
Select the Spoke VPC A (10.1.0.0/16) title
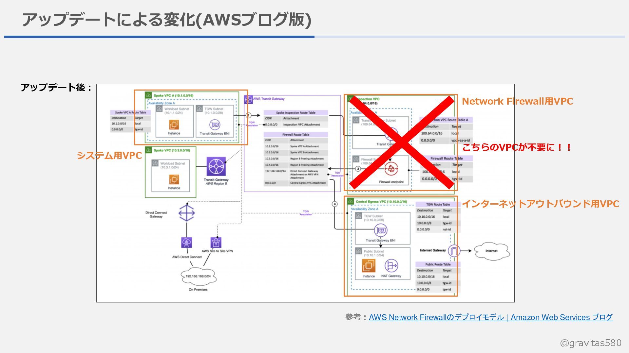pos(174,96)
